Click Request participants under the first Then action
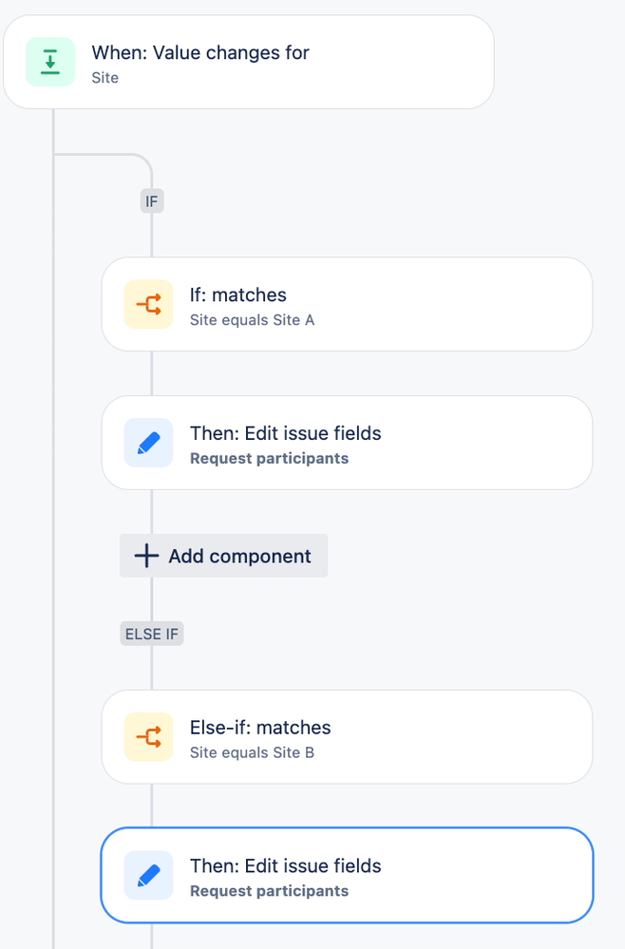625x949 pixels. point(260,460)
